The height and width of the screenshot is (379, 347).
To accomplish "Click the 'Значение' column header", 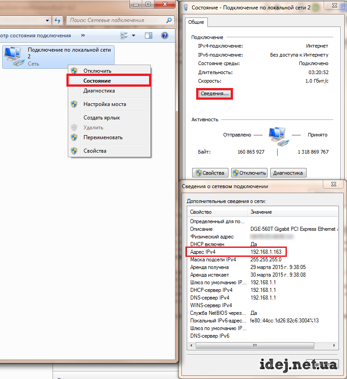I will (x=293, y=212).
